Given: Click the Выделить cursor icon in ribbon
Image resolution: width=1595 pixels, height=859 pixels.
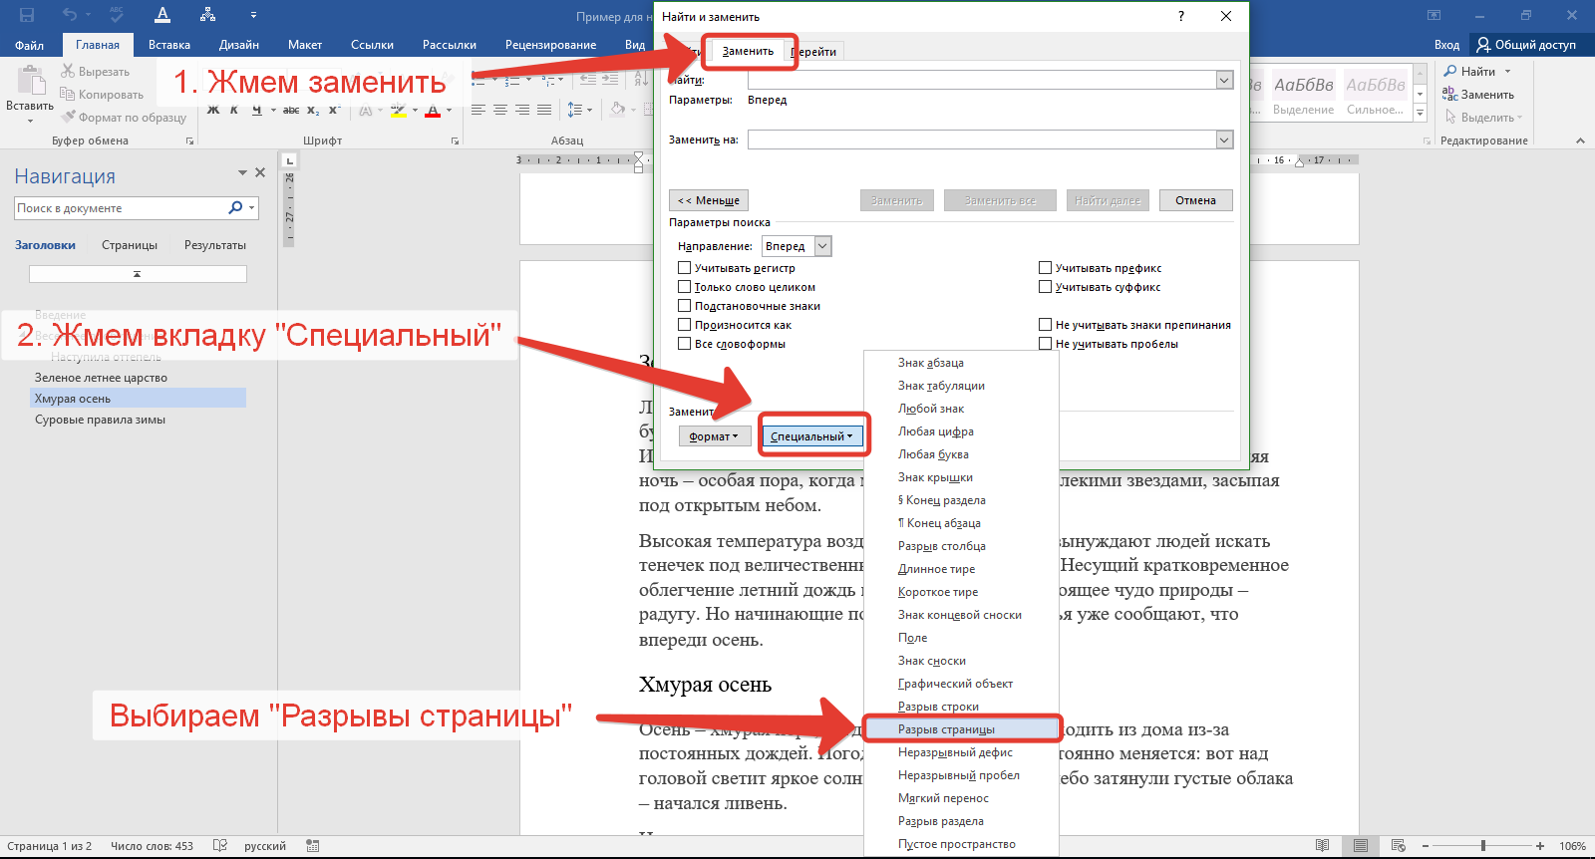Looking at the screenshot, I should point(1450,117).
